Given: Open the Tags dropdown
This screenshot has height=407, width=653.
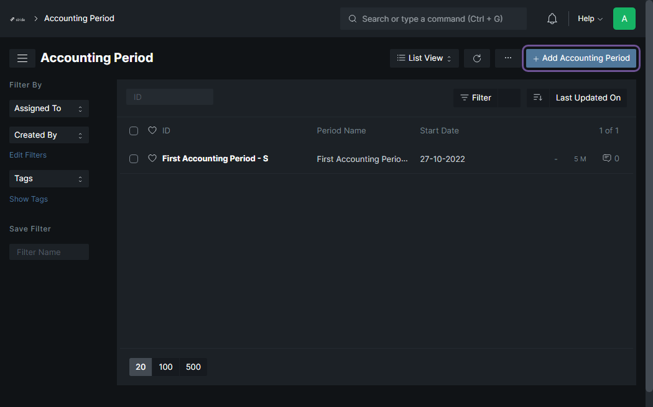Looking at the screenshot, I should tap(49, 179).
